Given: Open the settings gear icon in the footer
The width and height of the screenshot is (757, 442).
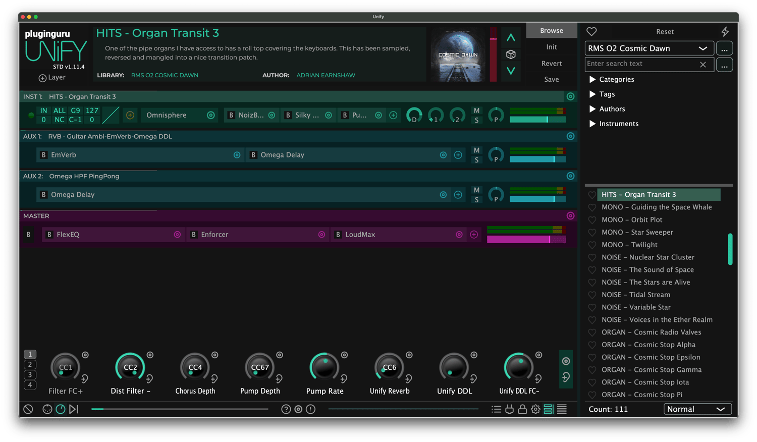Looking at the screenshot, I should coord(535,409).
